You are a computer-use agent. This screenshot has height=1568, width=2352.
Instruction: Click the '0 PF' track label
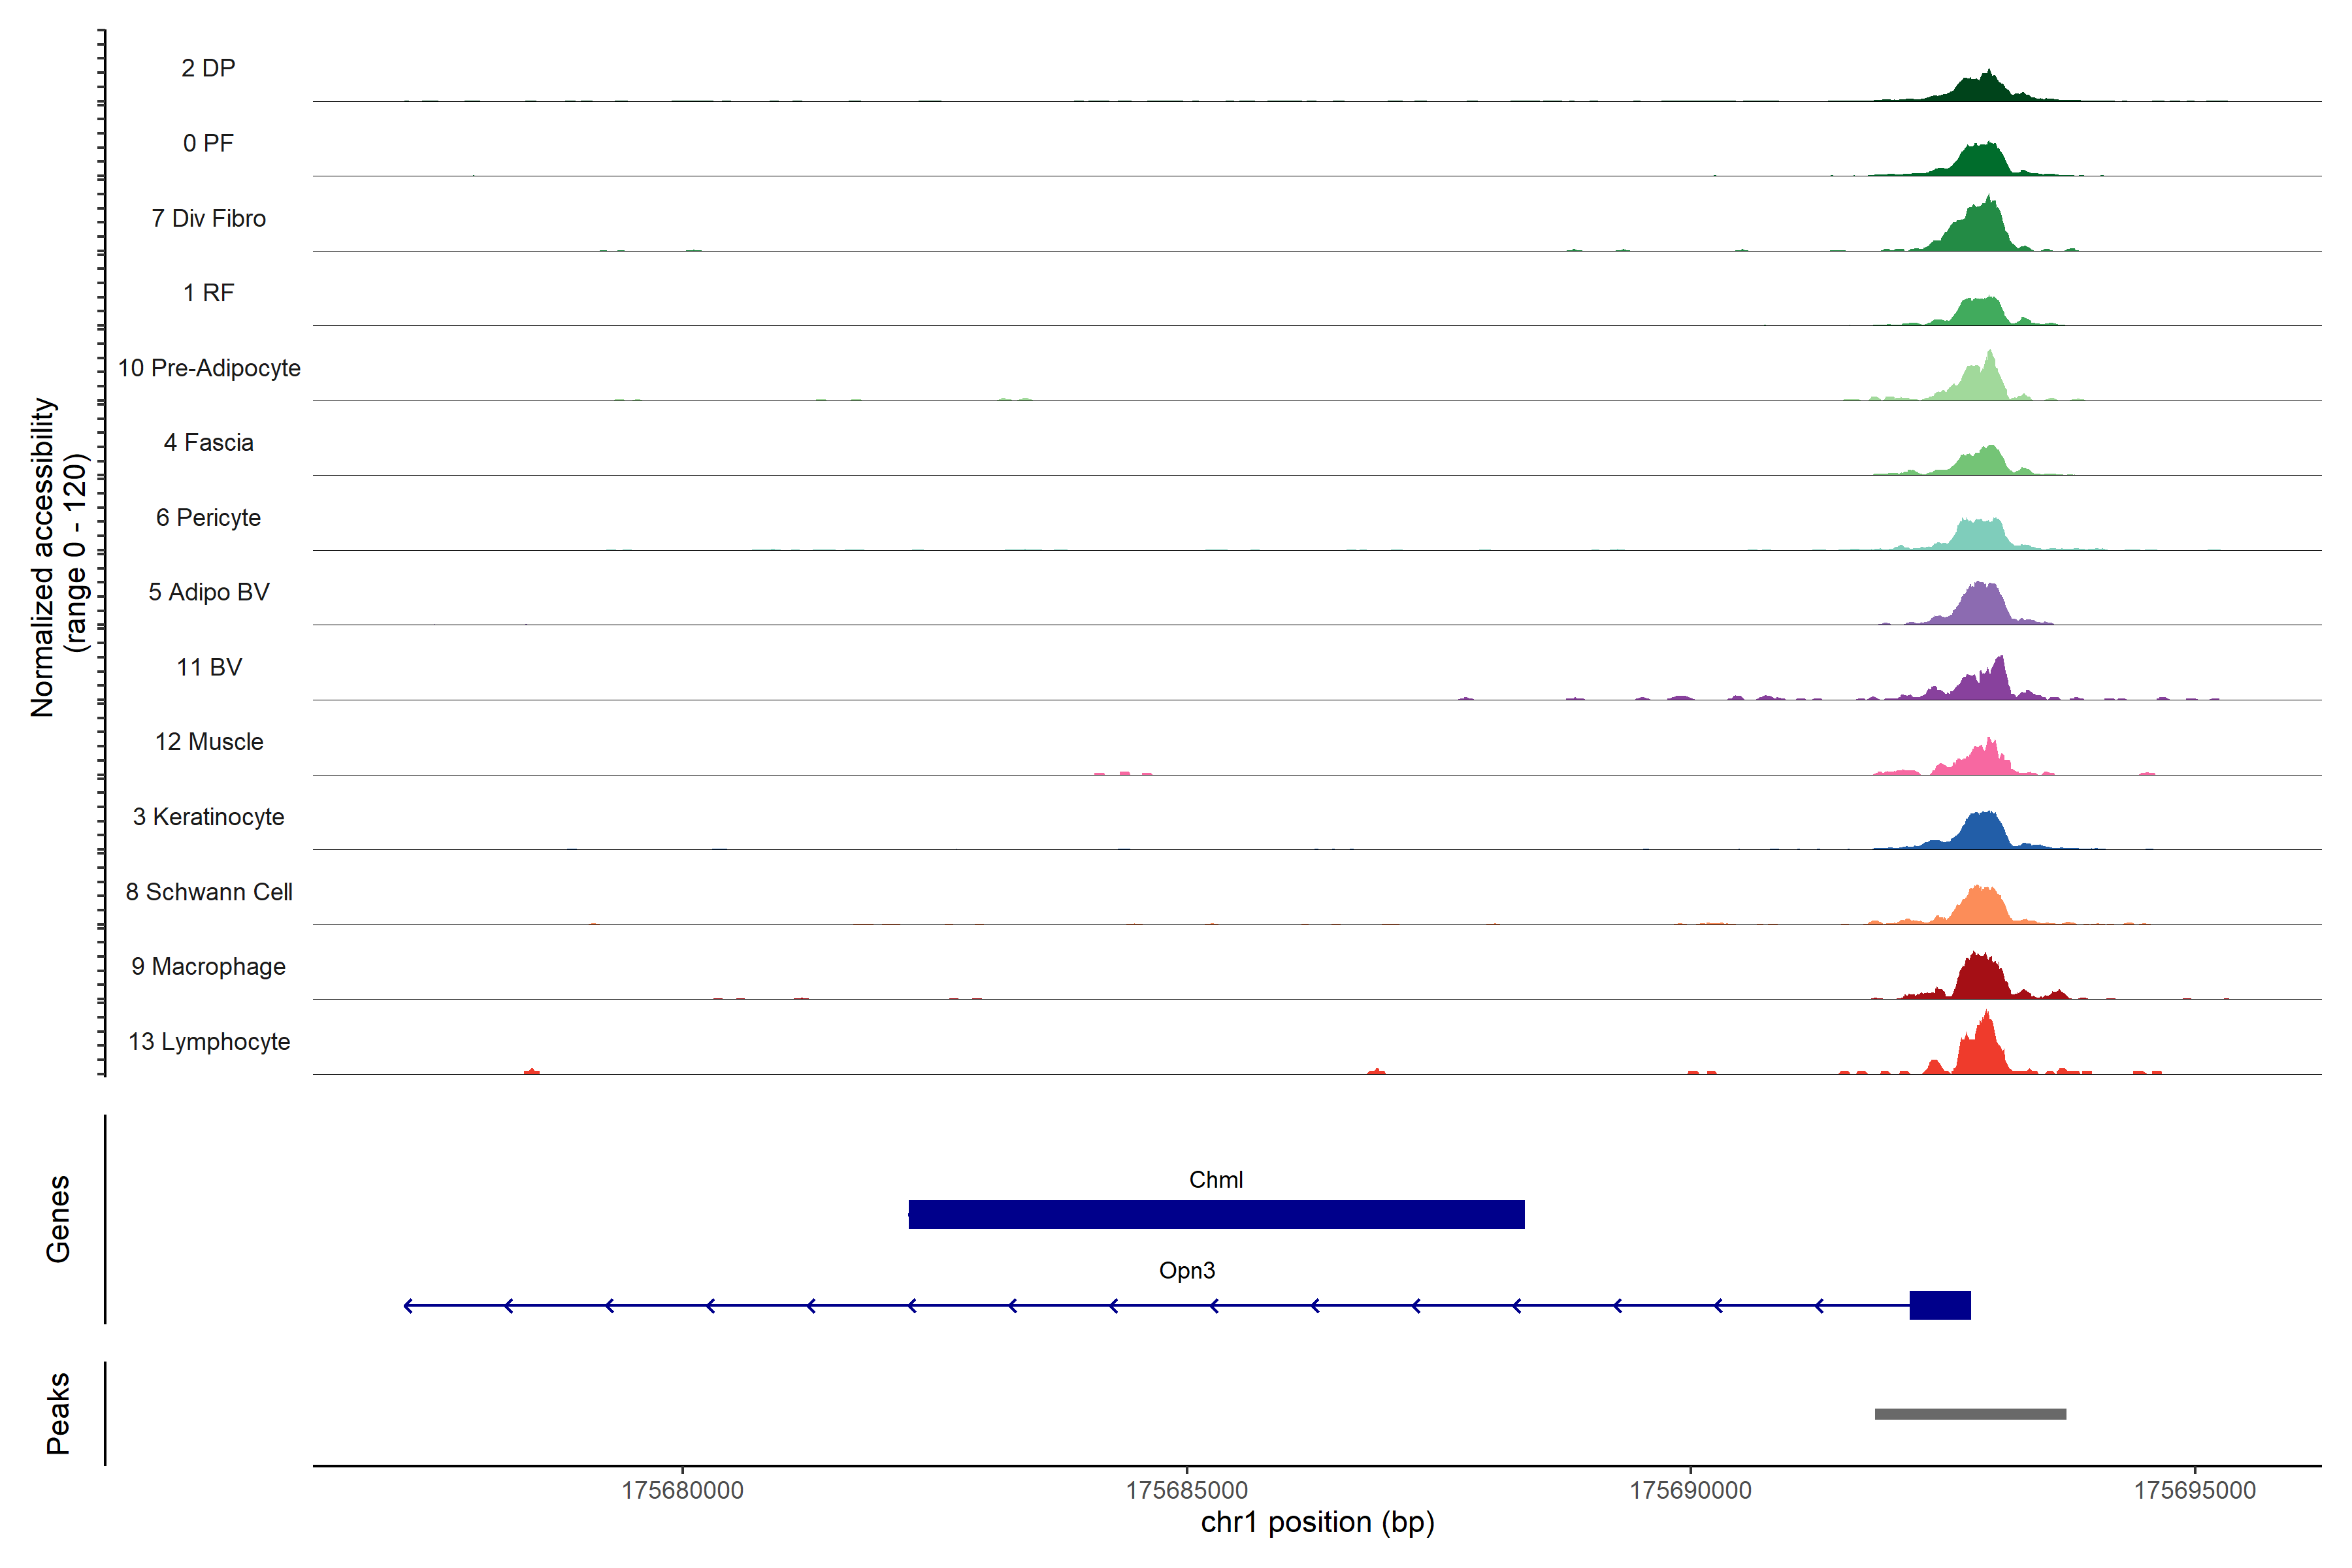[208, 143]
